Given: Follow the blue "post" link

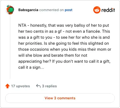Looking at the screenshot, I should point(68,10).
